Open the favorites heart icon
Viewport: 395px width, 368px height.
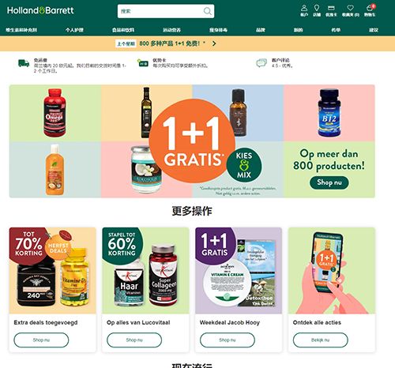coord(350,8)
